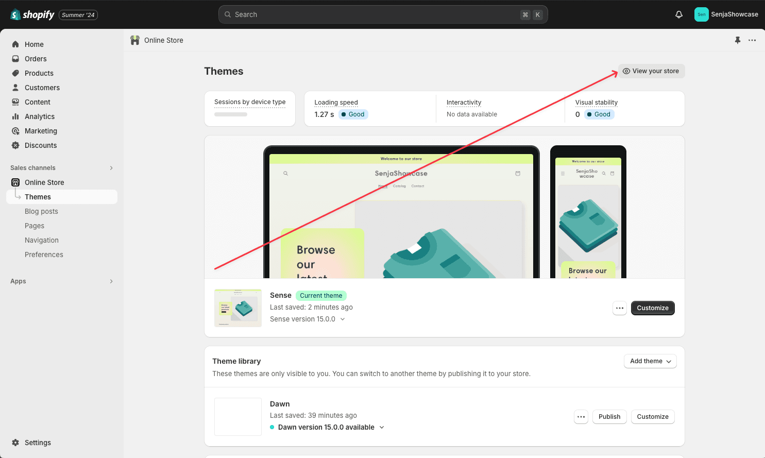765x458 pixels.
Task: Click the Online Store header storefront icon
Action: pos(135,40)
